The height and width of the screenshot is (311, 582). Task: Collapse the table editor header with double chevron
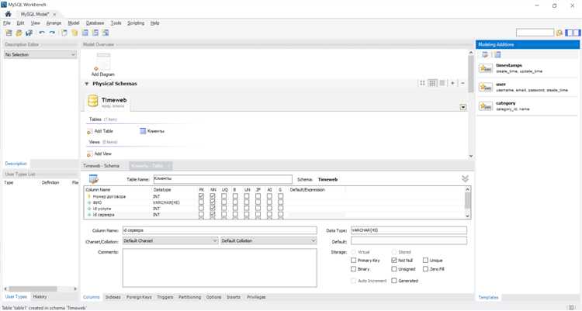pos(465,179)
